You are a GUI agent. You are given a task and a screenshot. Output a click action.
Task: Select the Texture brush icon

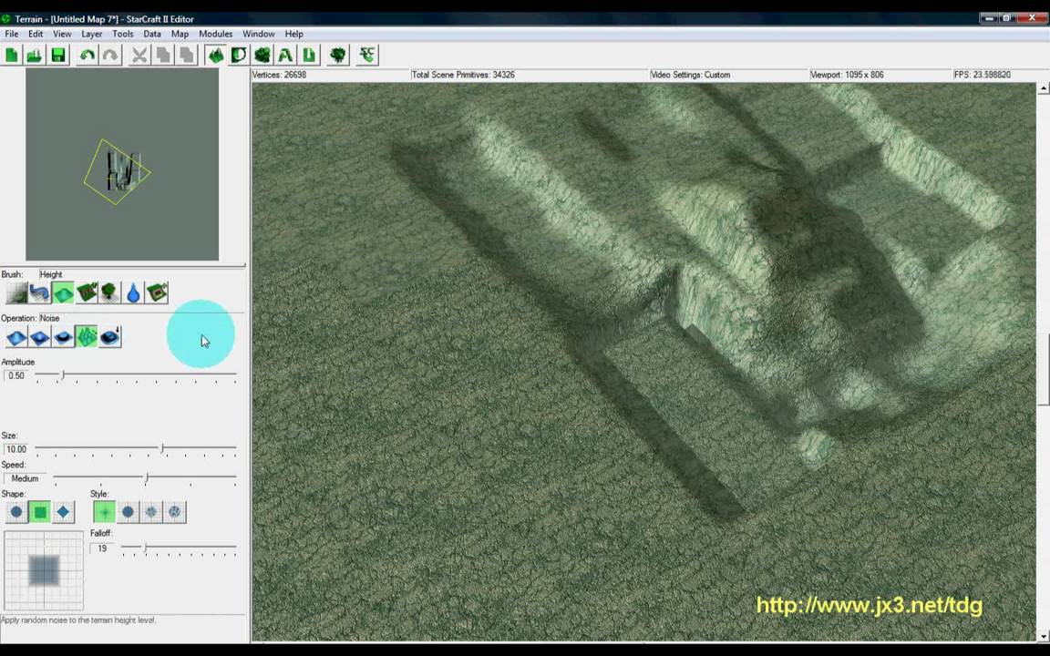(16, 292)
